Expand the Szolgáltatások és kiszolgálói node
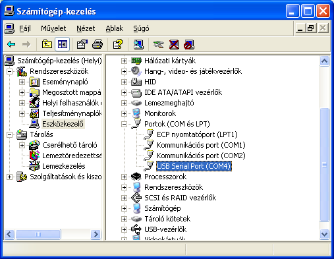 click(9, 177)
